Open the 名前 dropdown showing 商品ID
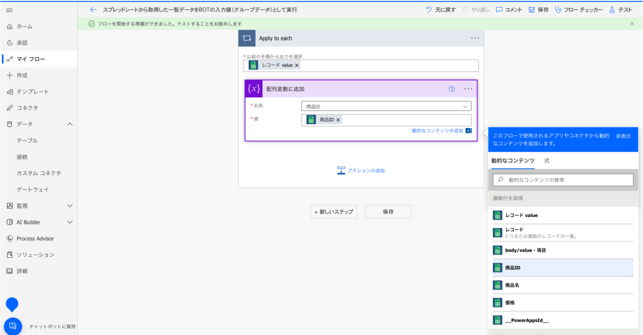This screenshot has height=335, width=643. pos(386,107)
